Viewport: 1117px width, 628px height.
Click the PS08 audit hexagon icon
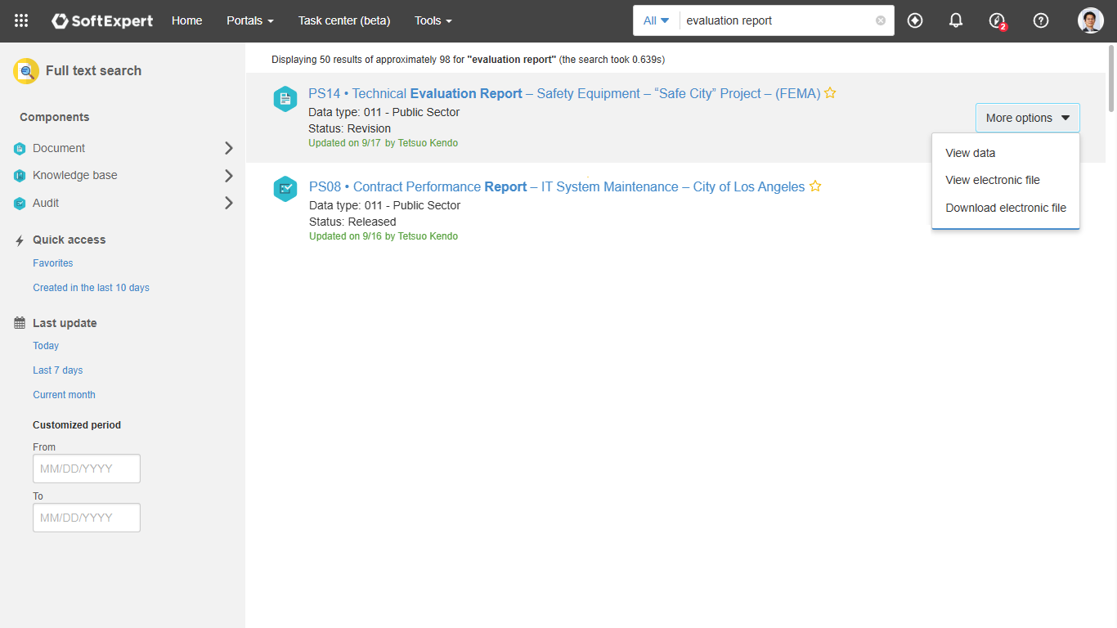(285, 189)
